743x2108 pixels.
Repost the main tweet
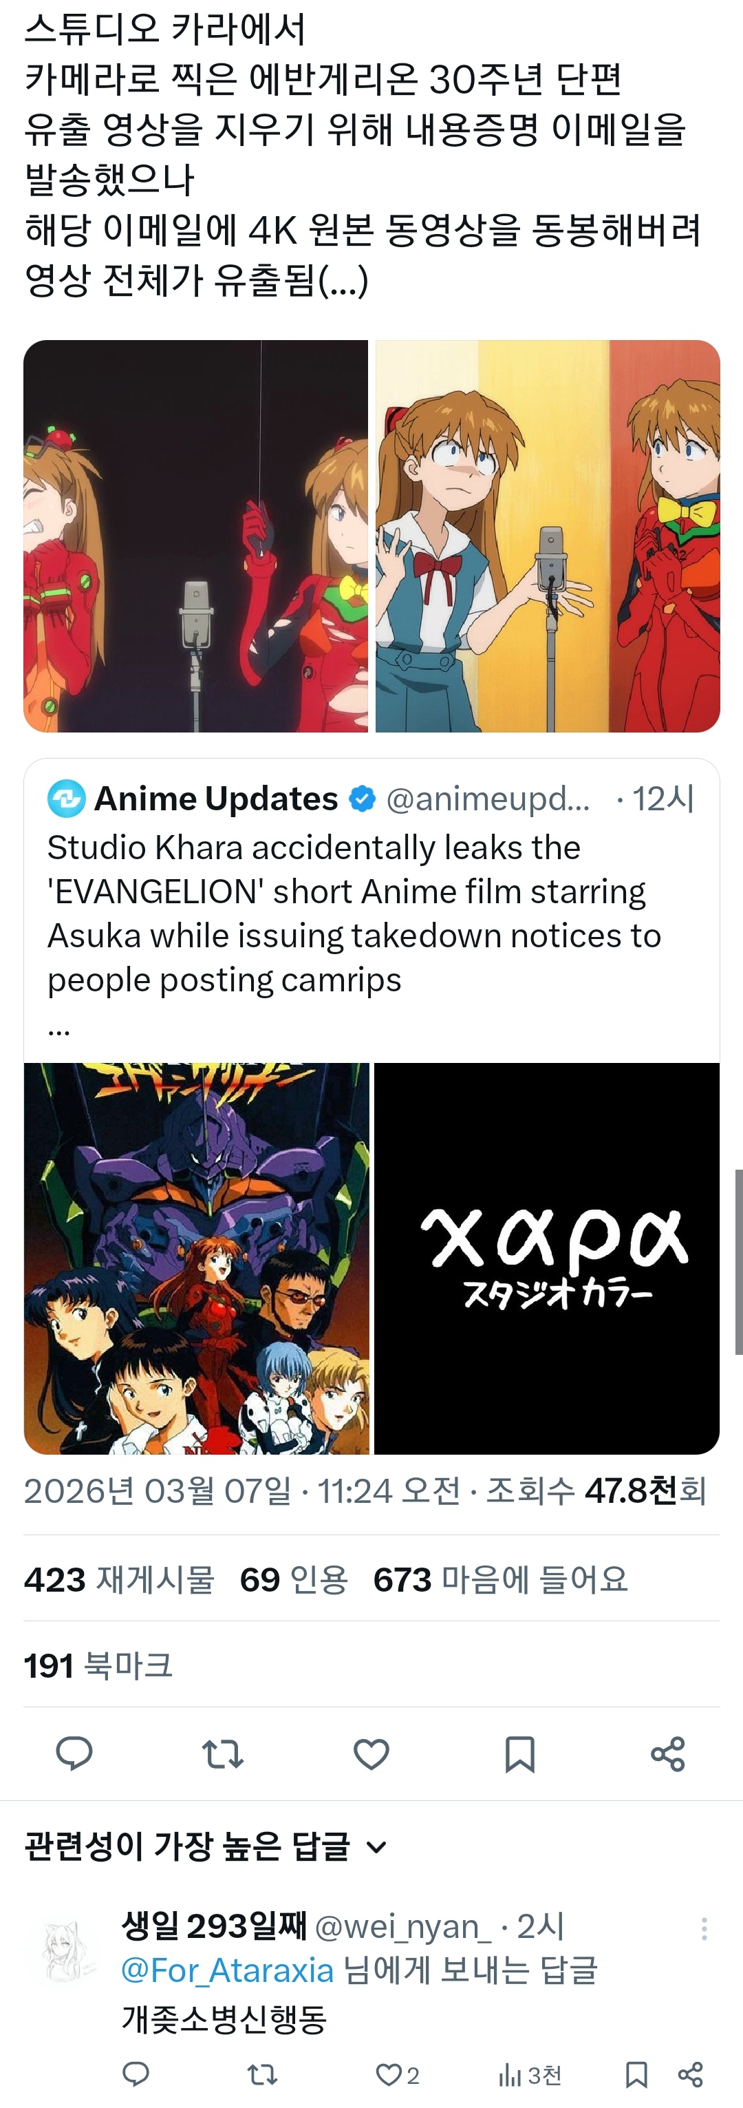click(222, 1753)
